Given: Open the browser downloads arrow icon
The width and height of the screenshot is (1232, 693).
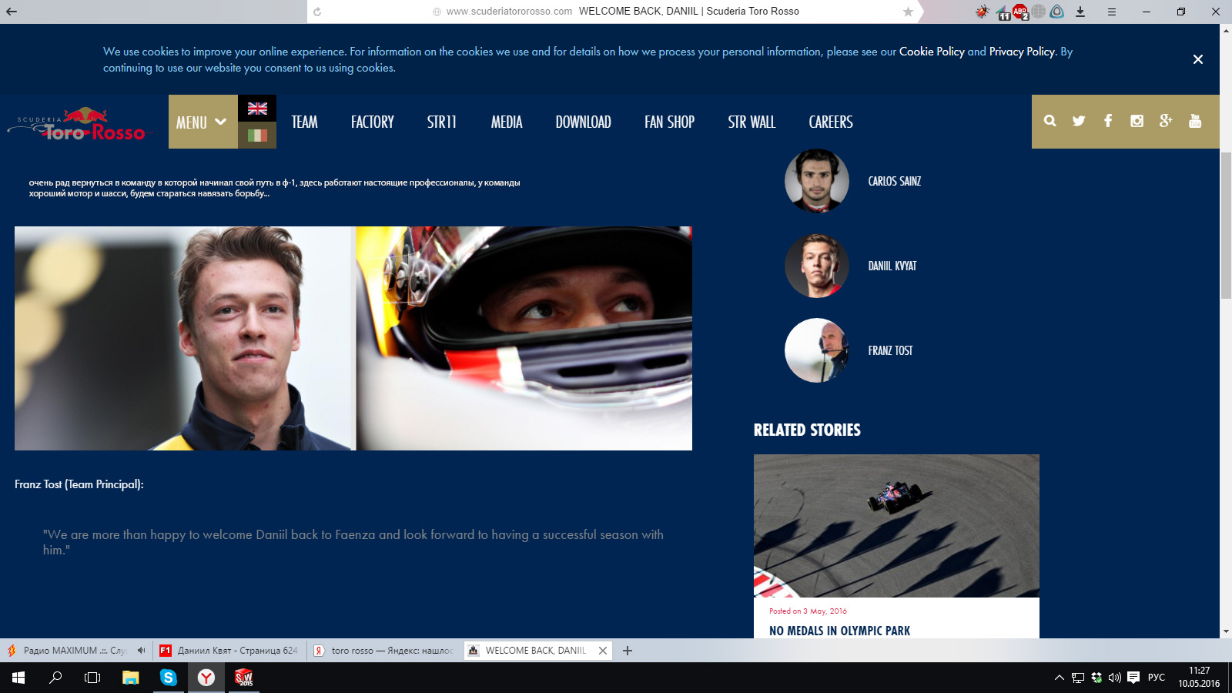Looking at the screenshot, I should tap(1080, 12).
